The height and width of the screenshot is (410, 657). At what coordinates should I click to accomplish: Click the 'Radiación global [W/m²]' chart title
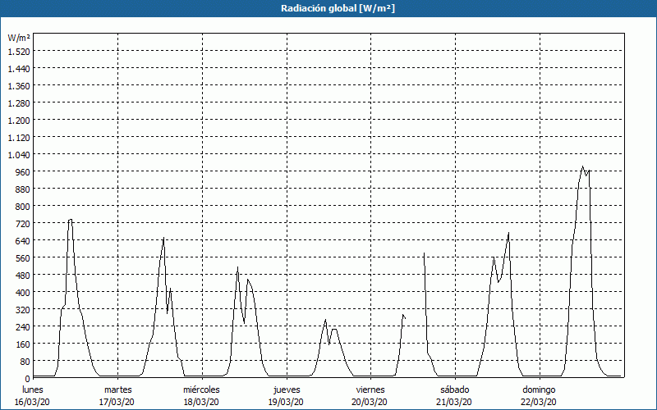338,8
